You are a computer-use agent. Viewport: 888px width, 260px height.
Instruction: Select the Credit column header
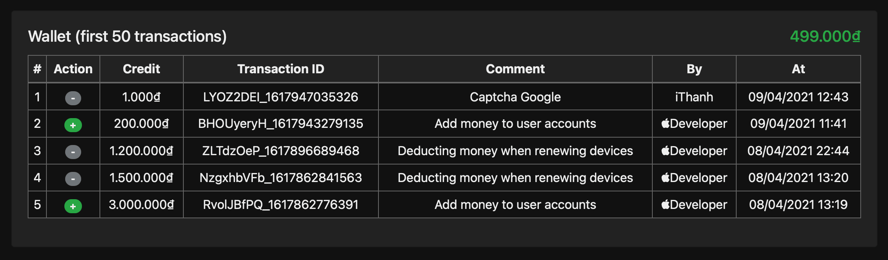(141, 69)
